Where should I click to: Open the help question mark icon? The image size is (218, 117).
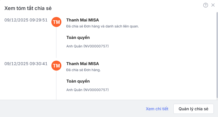tap(205, 5)
